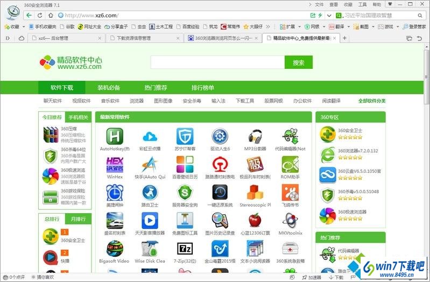Open the 工具 menu in title bar
The height and width of the screenshot is (282, 430).
[x=362, y=4]
